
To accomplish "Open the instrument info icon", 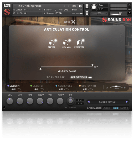I will point(80,6).
